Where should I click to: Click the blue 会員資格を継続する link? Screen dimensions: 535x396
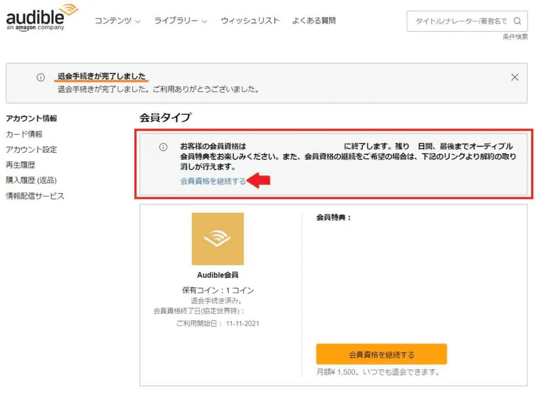point(213,181)
